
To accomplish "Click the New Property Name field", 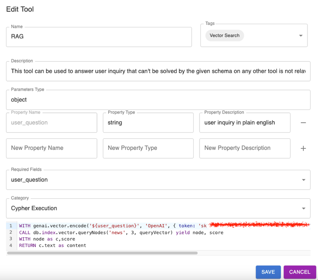I will [x=52, y=148].
